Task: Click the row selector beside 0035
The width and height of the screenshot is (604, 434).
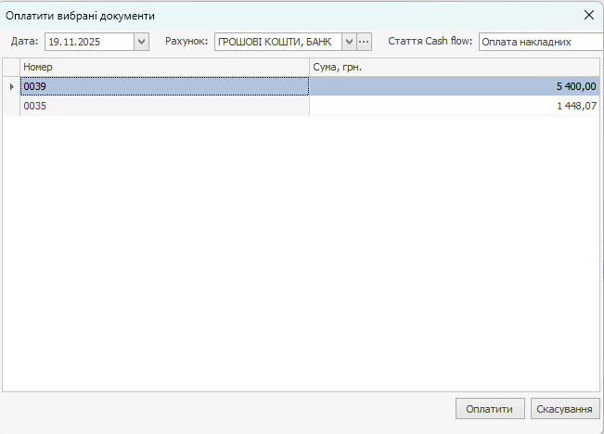Action: 11,106
